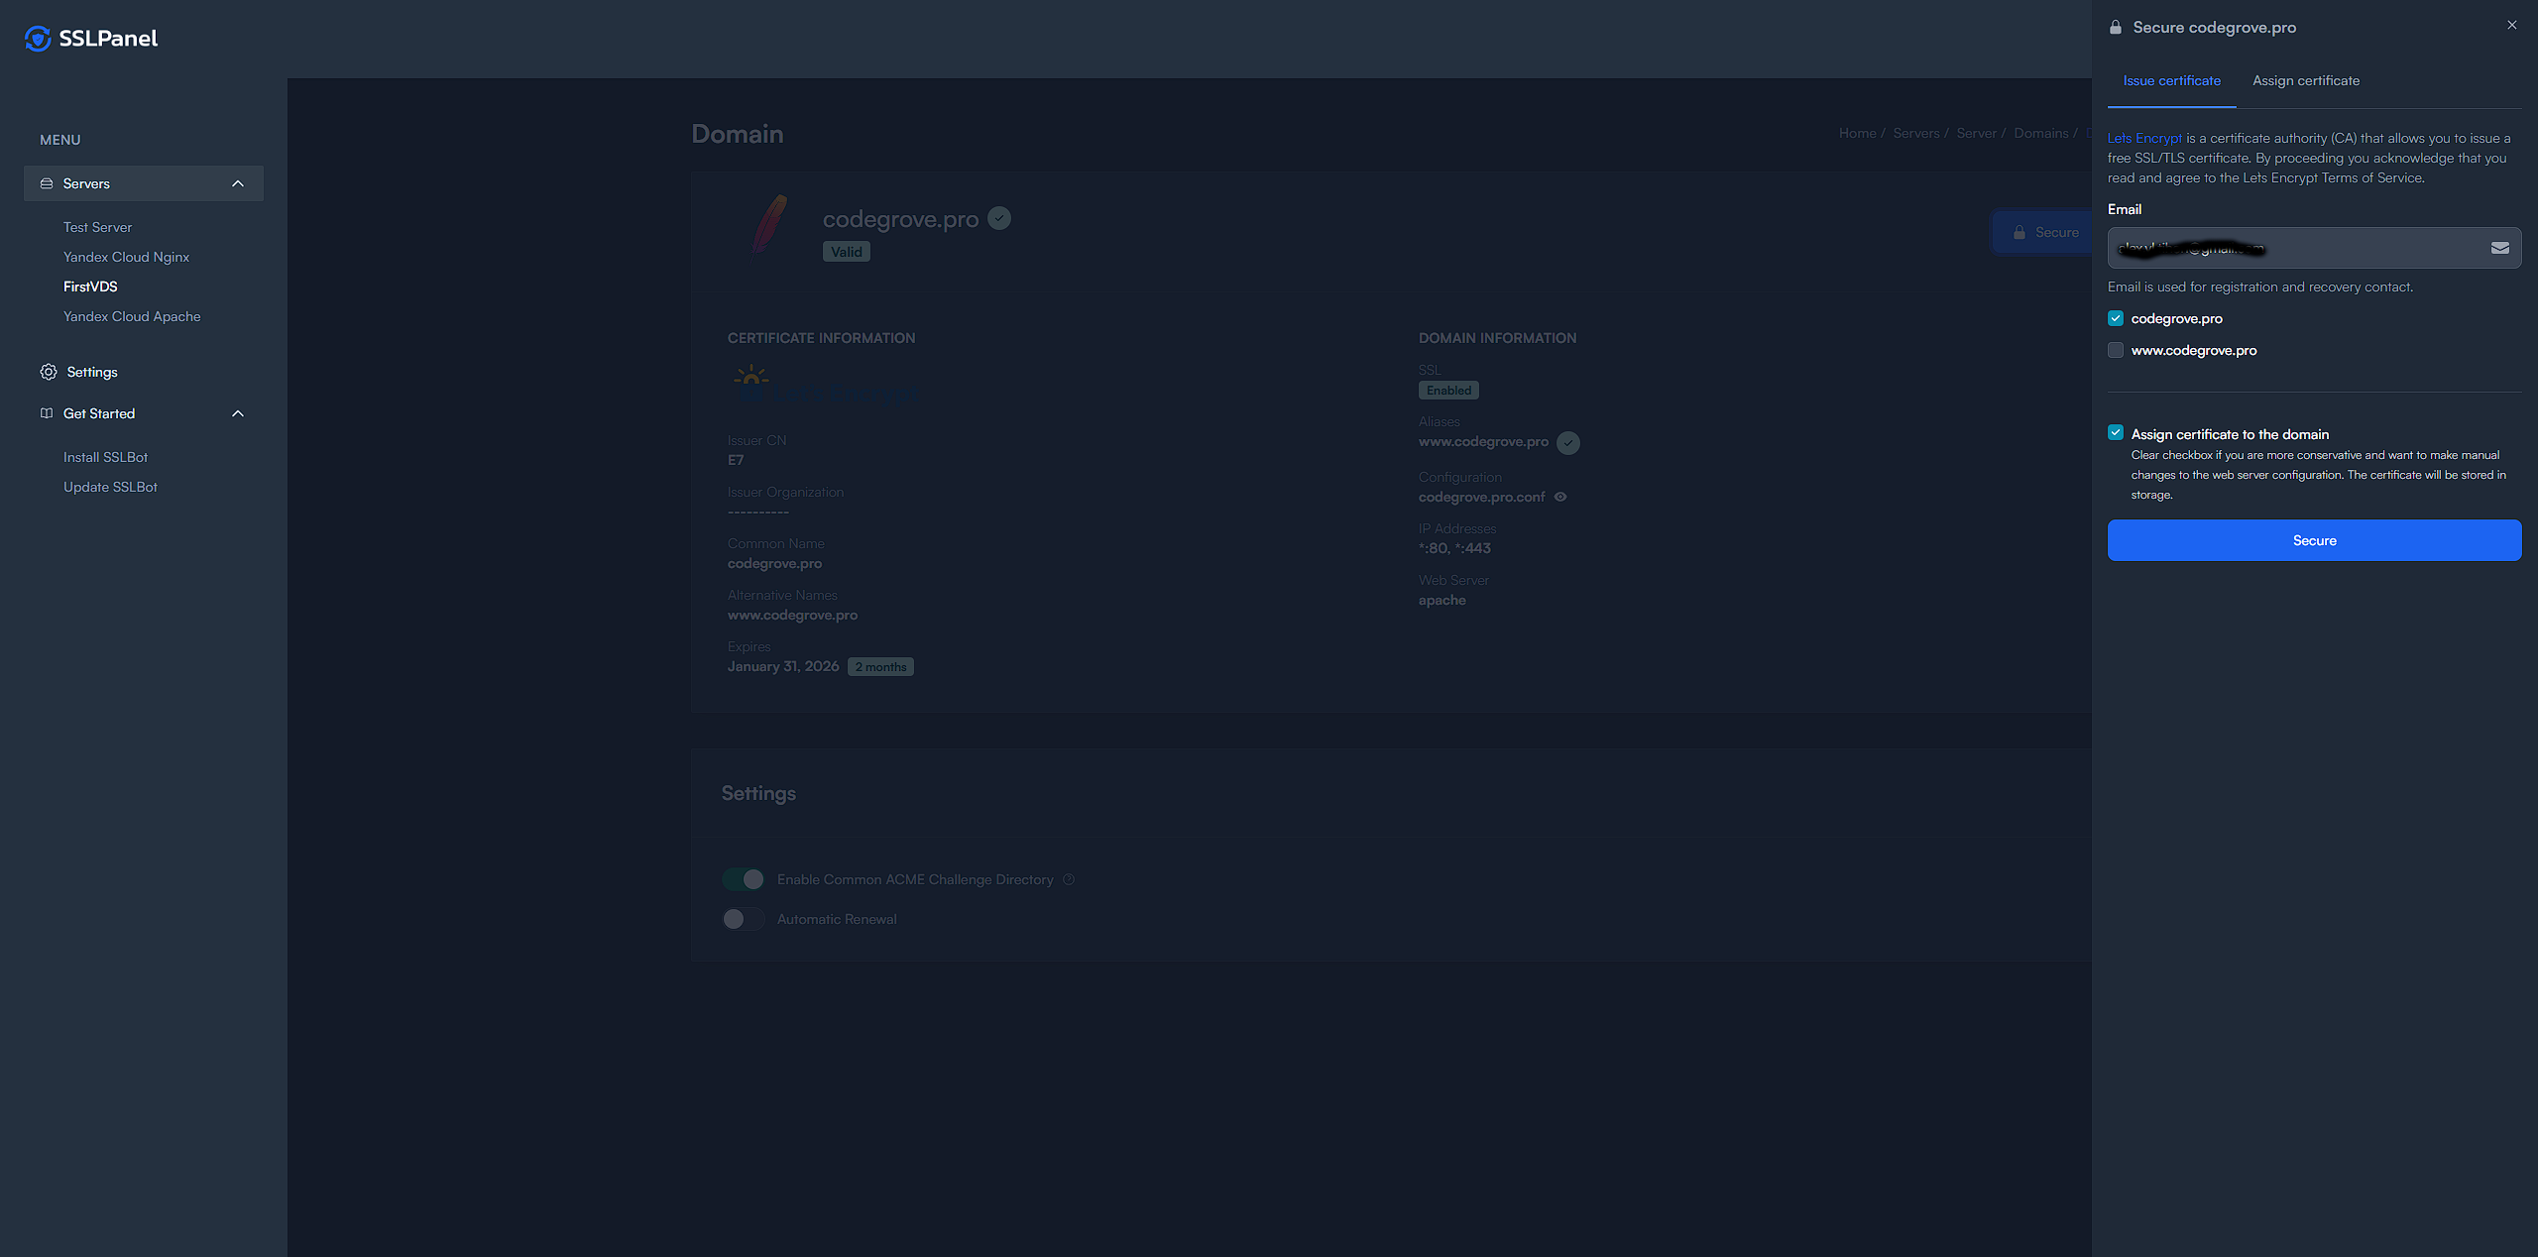Disable the Enable Common ACME Challenge Directory toggle

click(742, 879)
